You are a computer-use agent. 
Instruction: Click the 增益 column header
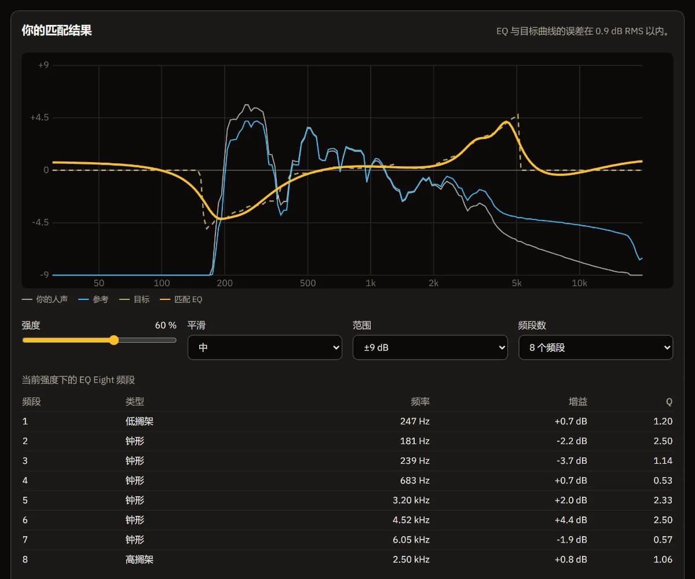point(577,401)
